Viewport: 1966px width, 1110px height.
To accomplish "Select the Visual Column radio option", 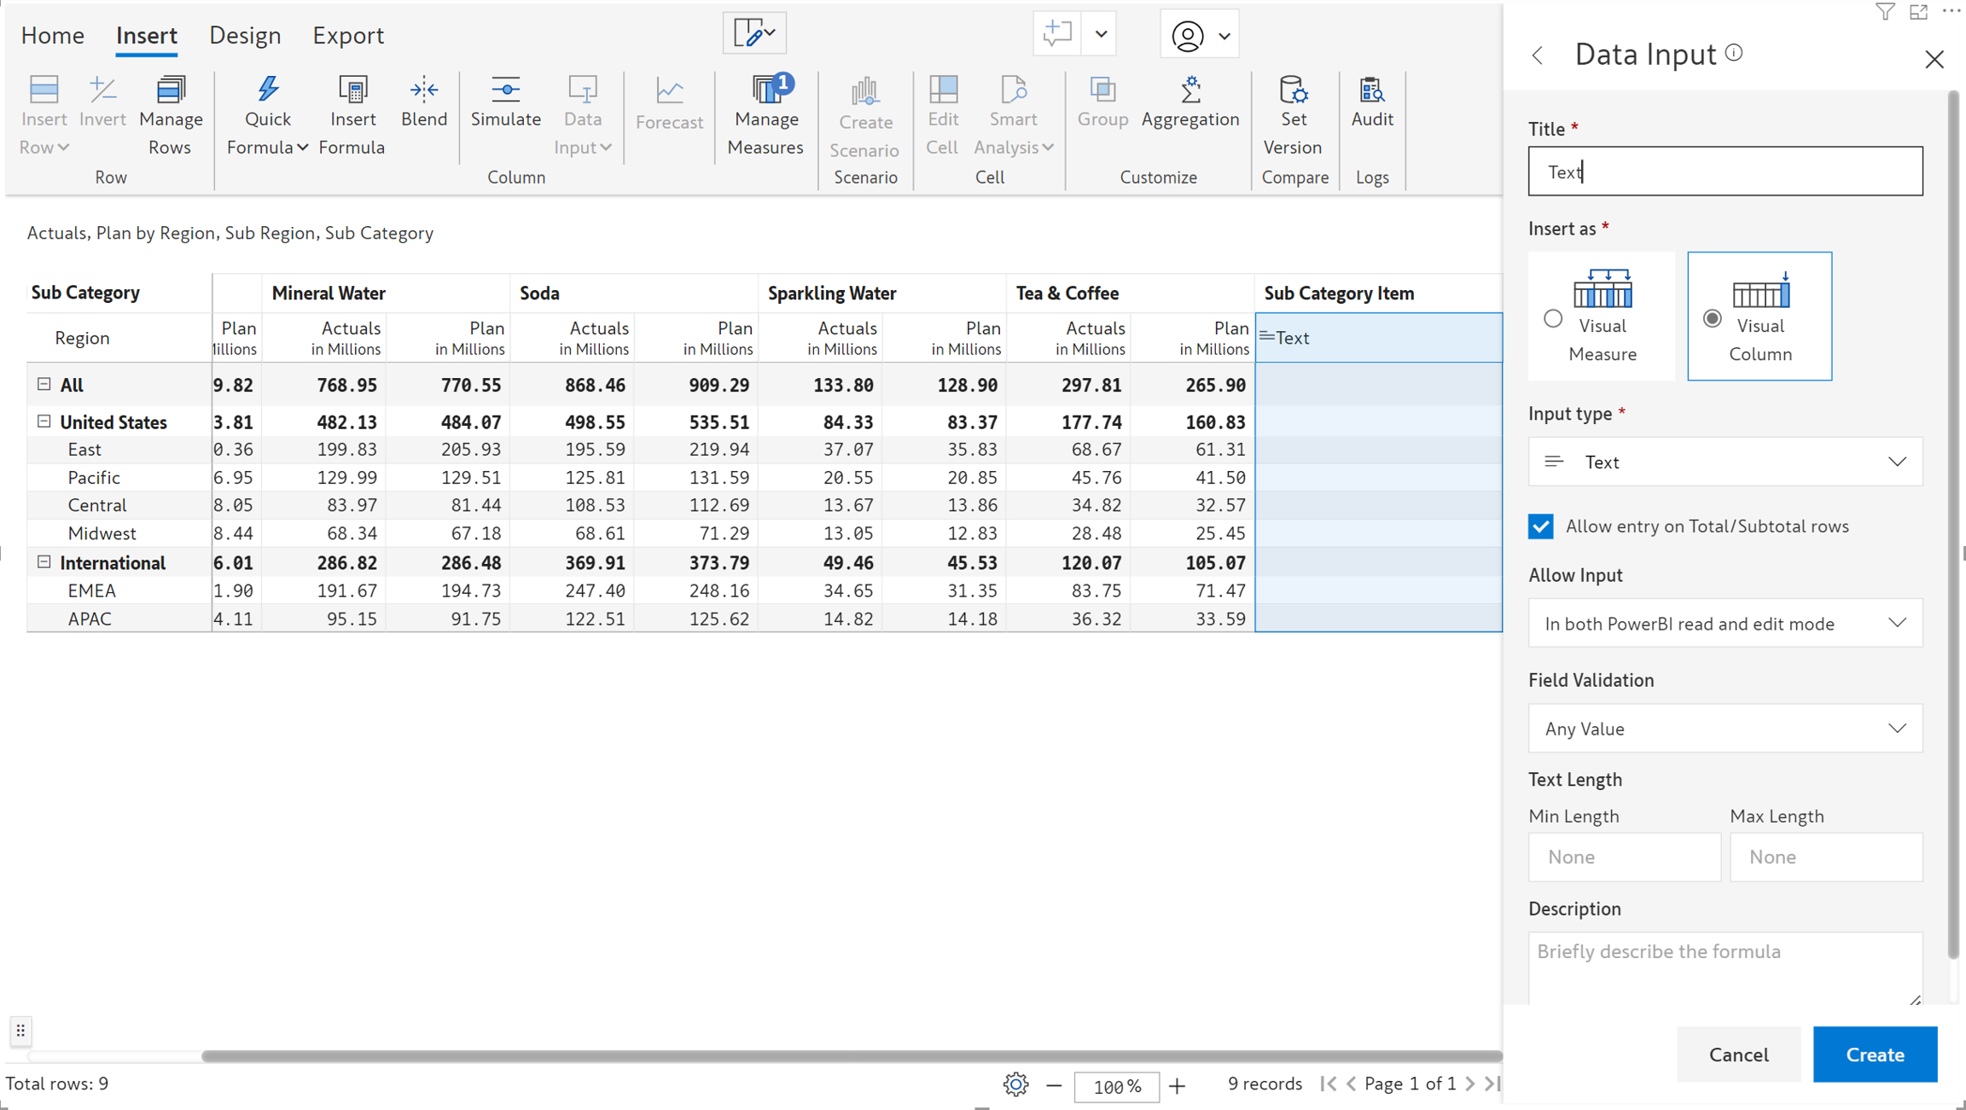I will 1712,318.
